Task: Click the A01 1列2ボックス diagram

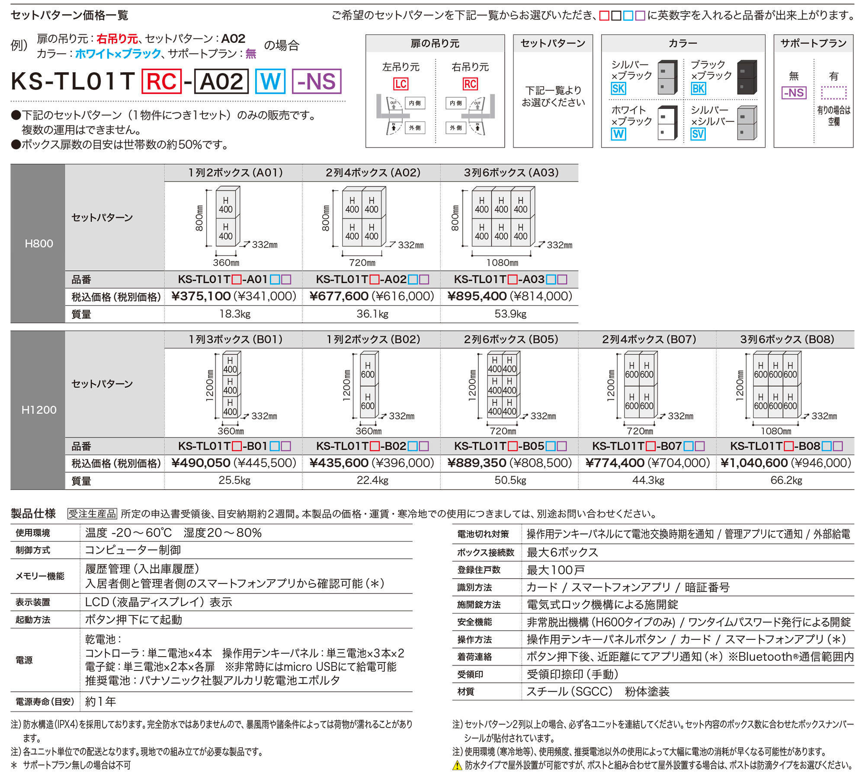Action: (x=227, y=217)
